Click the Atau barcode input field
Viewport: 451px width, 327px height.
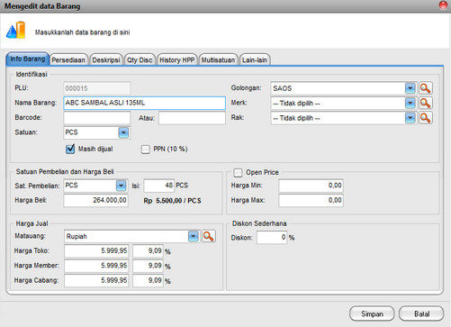192,118
